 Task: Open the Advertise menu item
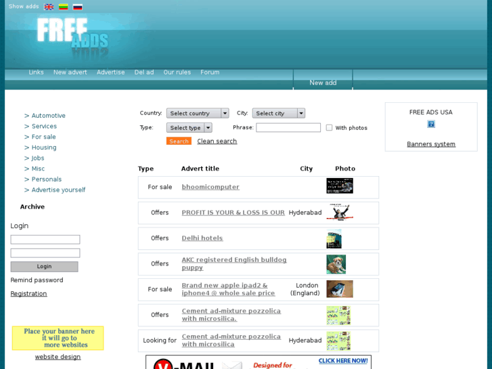(x=111, y=72)
